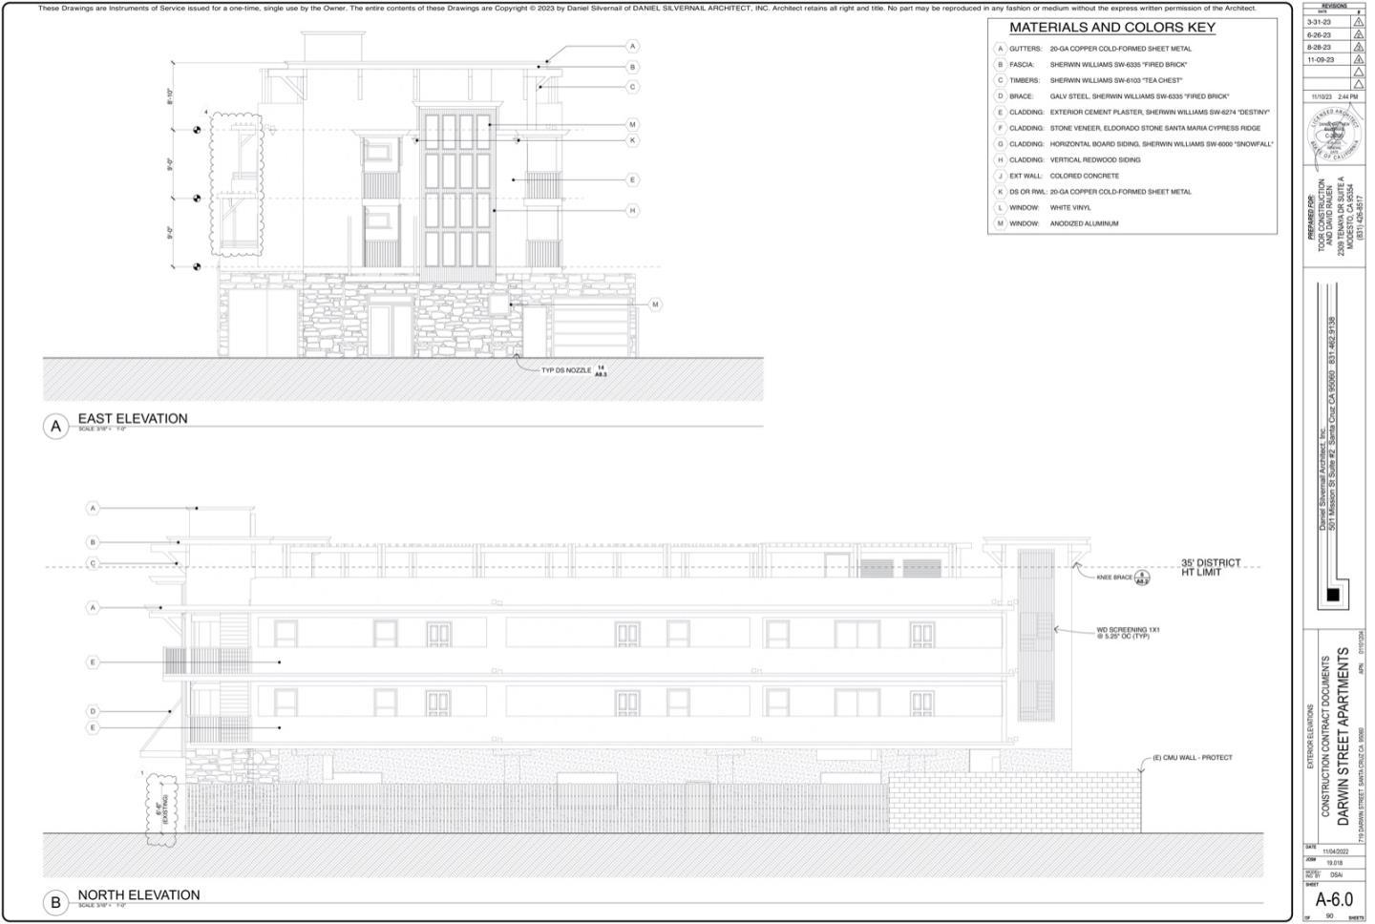Click the revision date 3-31-23

coord(1320,21)
